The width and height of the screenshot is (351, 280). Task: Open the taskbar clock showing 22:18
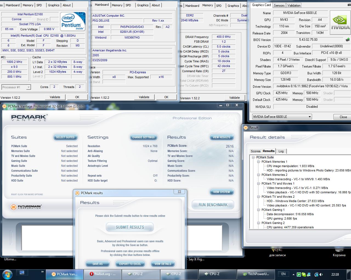coord(335,274)
